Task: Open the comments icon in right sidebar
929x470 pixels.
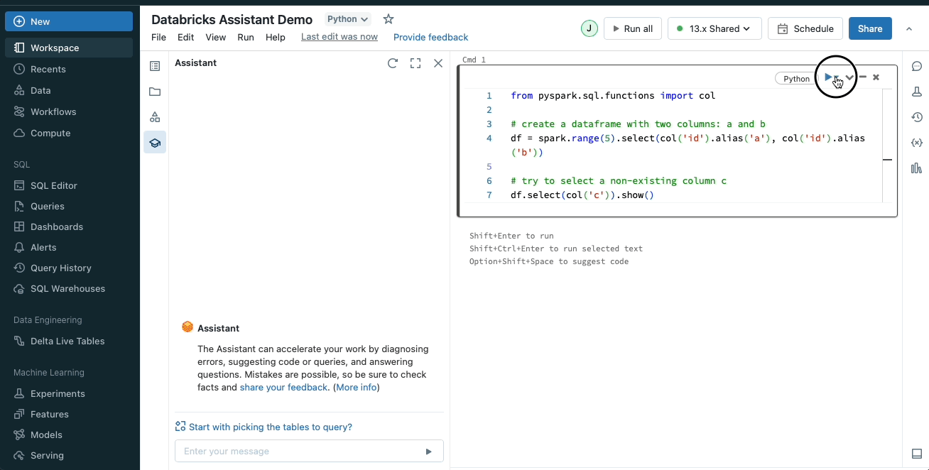Action: [x=916, y=66]
